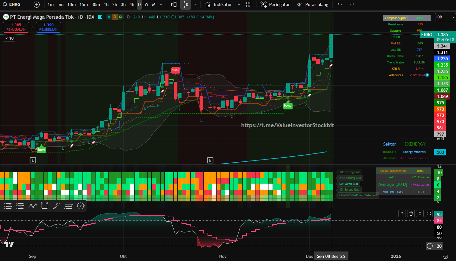Image resolution: width=456 pixels, height=261 pixels.
Task: Expand the Indikator favorites chevron
Action: (239, 4)
